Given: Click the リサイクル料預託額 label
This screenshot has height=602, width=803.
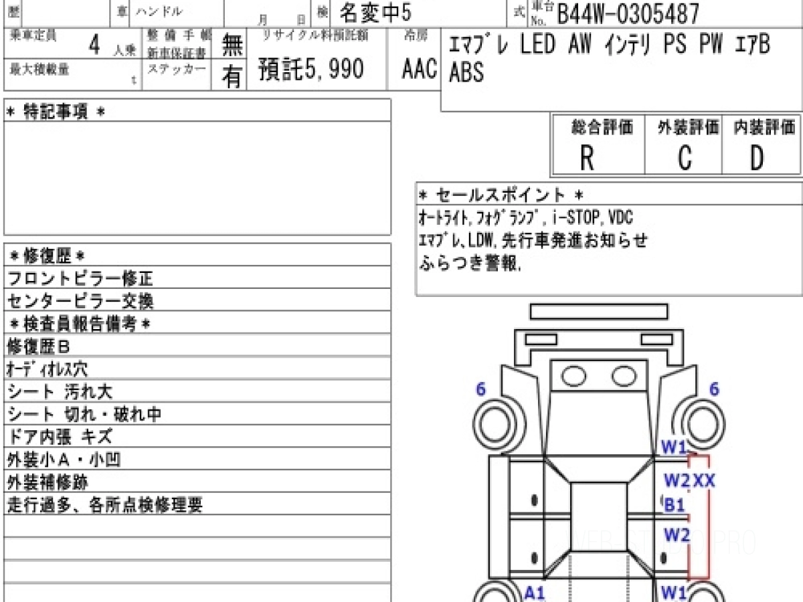Looking at the screenshot, I should point(314,36).
